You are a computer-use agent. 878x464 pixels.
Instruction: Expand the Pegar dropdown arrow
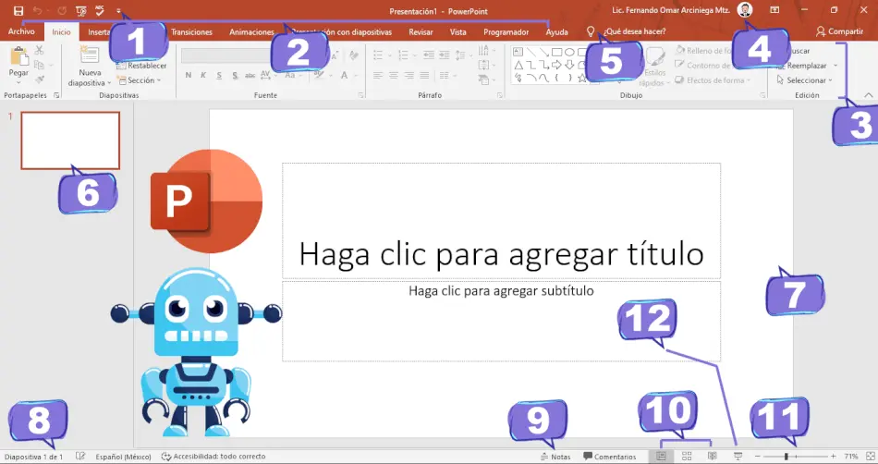click(x=18, y=82)
